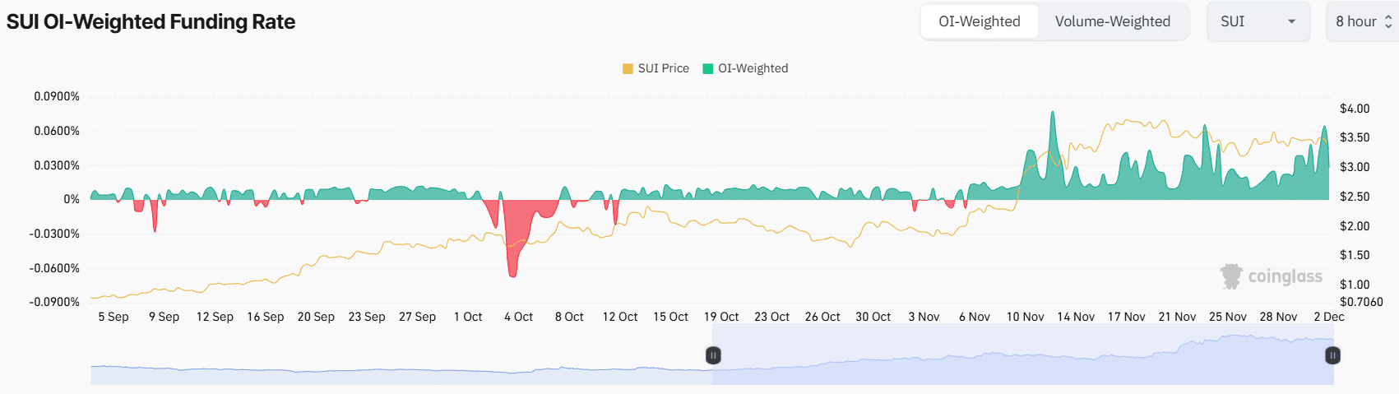Click the 10 Nov date label
Image resolution: width=1399 pixels, height=394 pixels.
pyautogui.click(x=1025, y=317)
